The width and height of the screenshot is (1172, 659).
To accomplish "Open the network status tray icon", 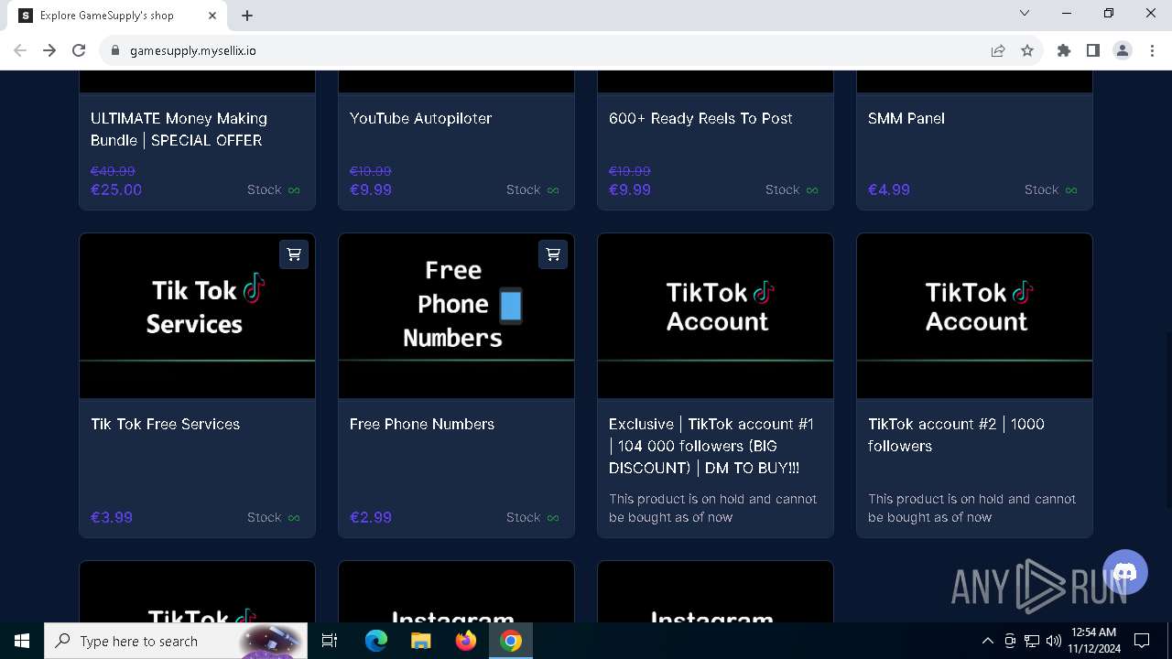I will [x=1032, y=641].
